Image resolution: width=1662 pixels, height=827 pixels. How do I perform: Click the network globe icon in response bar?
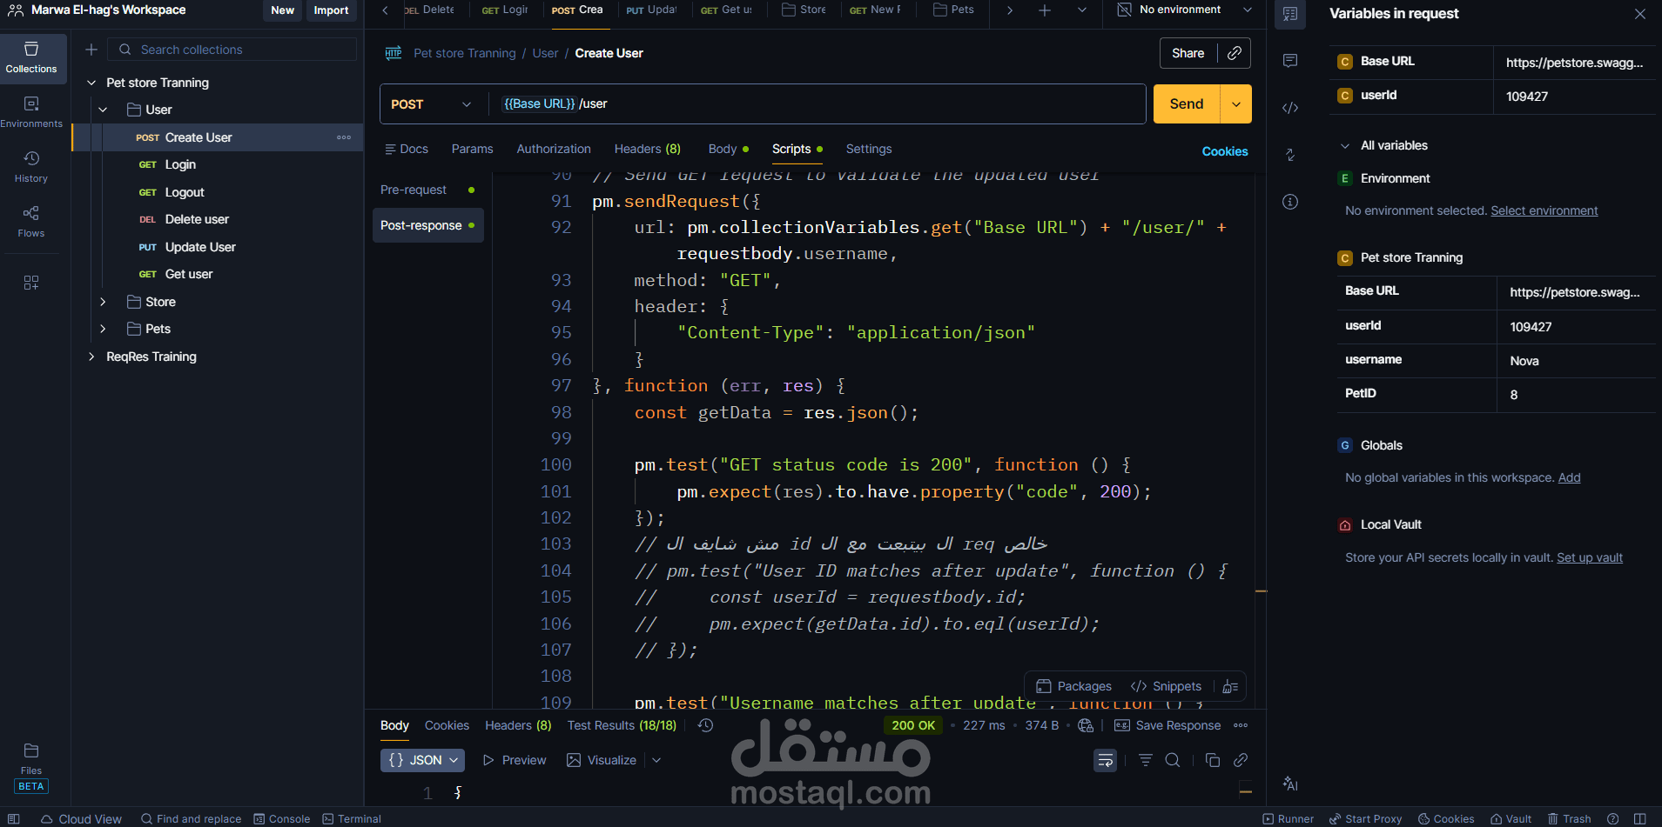coord(1086,725)
